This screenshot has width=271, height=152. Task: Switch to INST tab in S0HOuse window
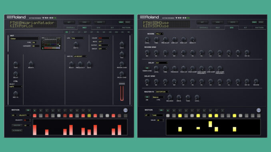pos(217,28)
